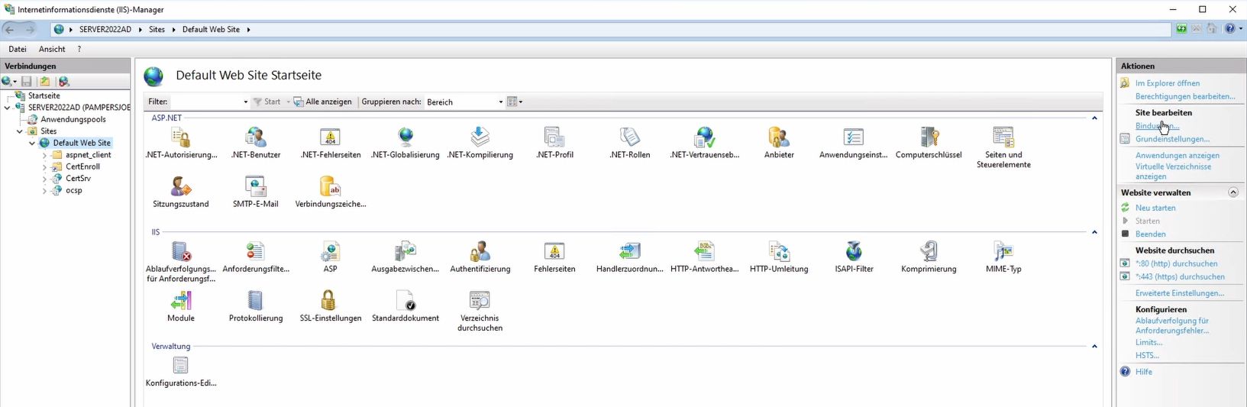Open the Verbindungszeichenfolgen icon
Screen dimensions: 1247x407
click(330, 186)
